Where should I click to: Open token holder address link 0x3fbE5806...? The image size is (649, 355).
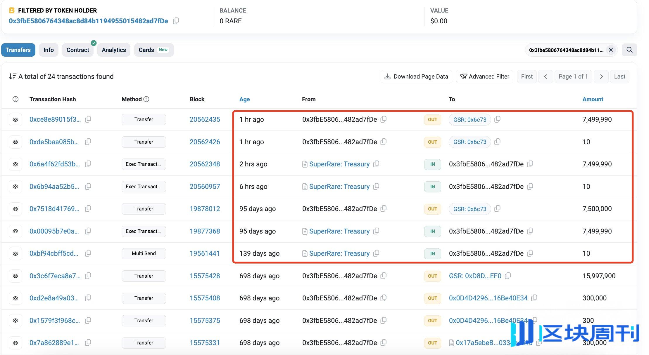pyautogui.click(x=88, y=21)
